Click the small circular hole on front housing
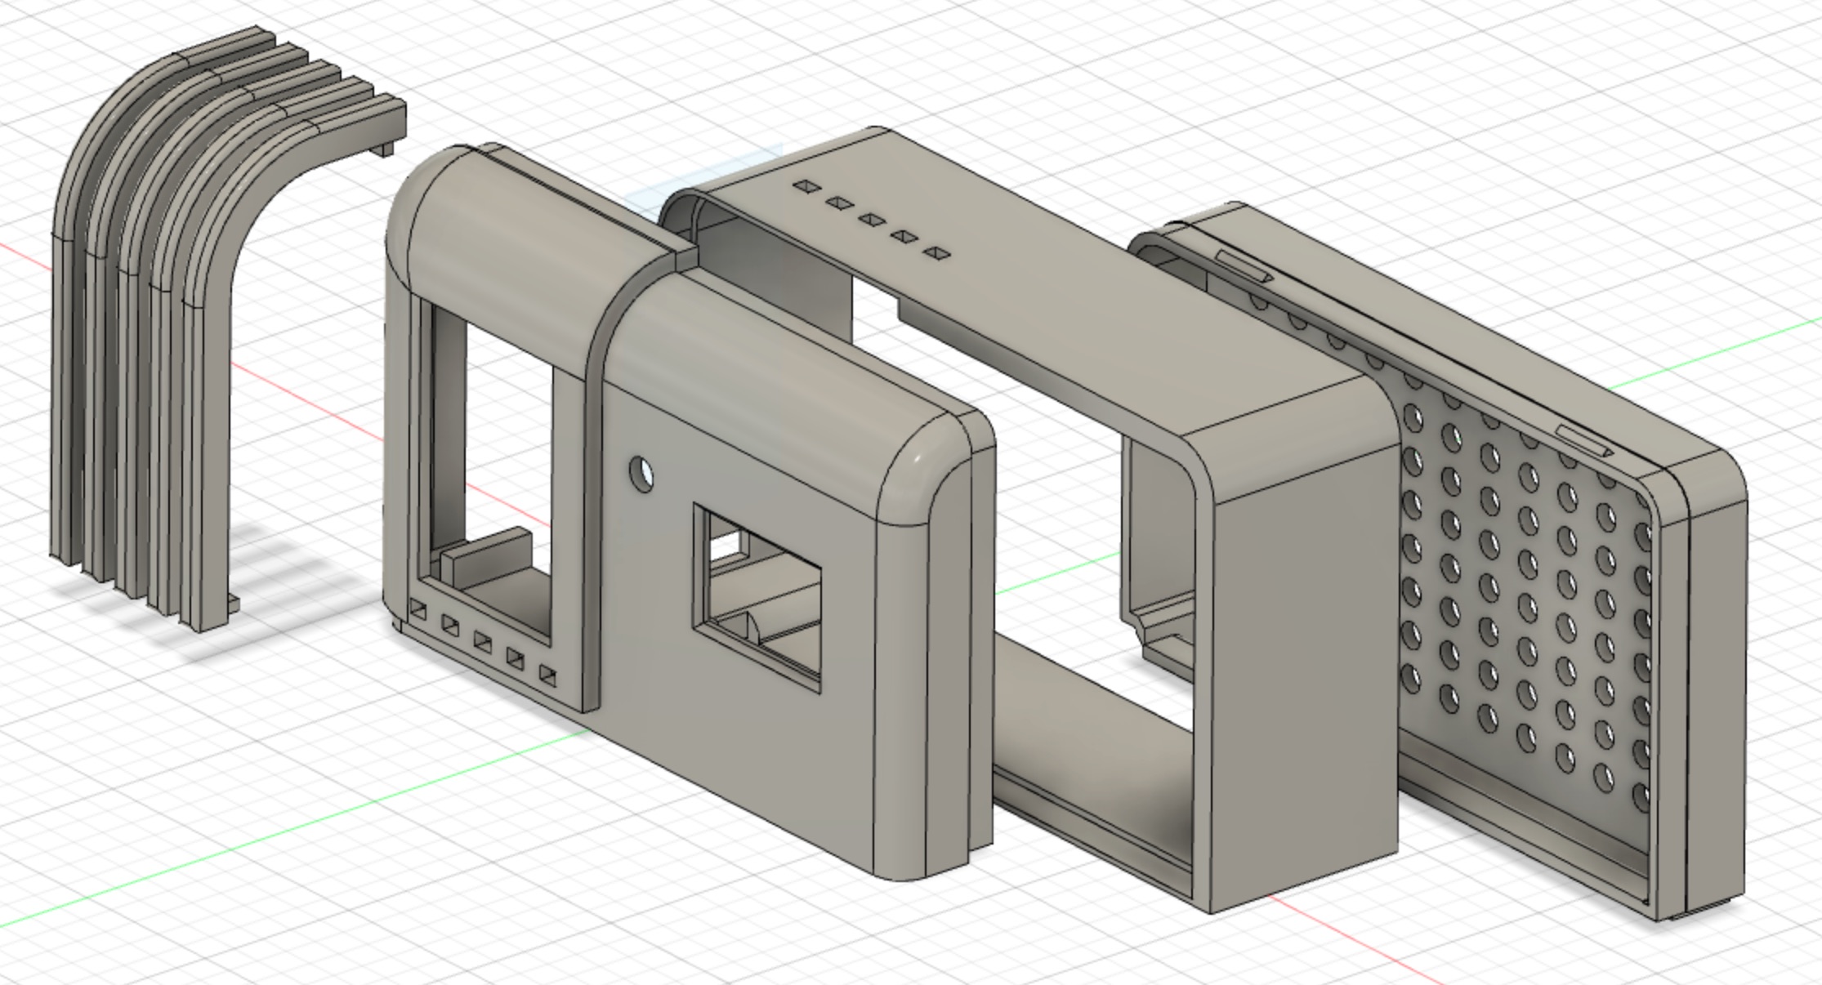This screenshot has height=985, width=1822. coord(641,473)
